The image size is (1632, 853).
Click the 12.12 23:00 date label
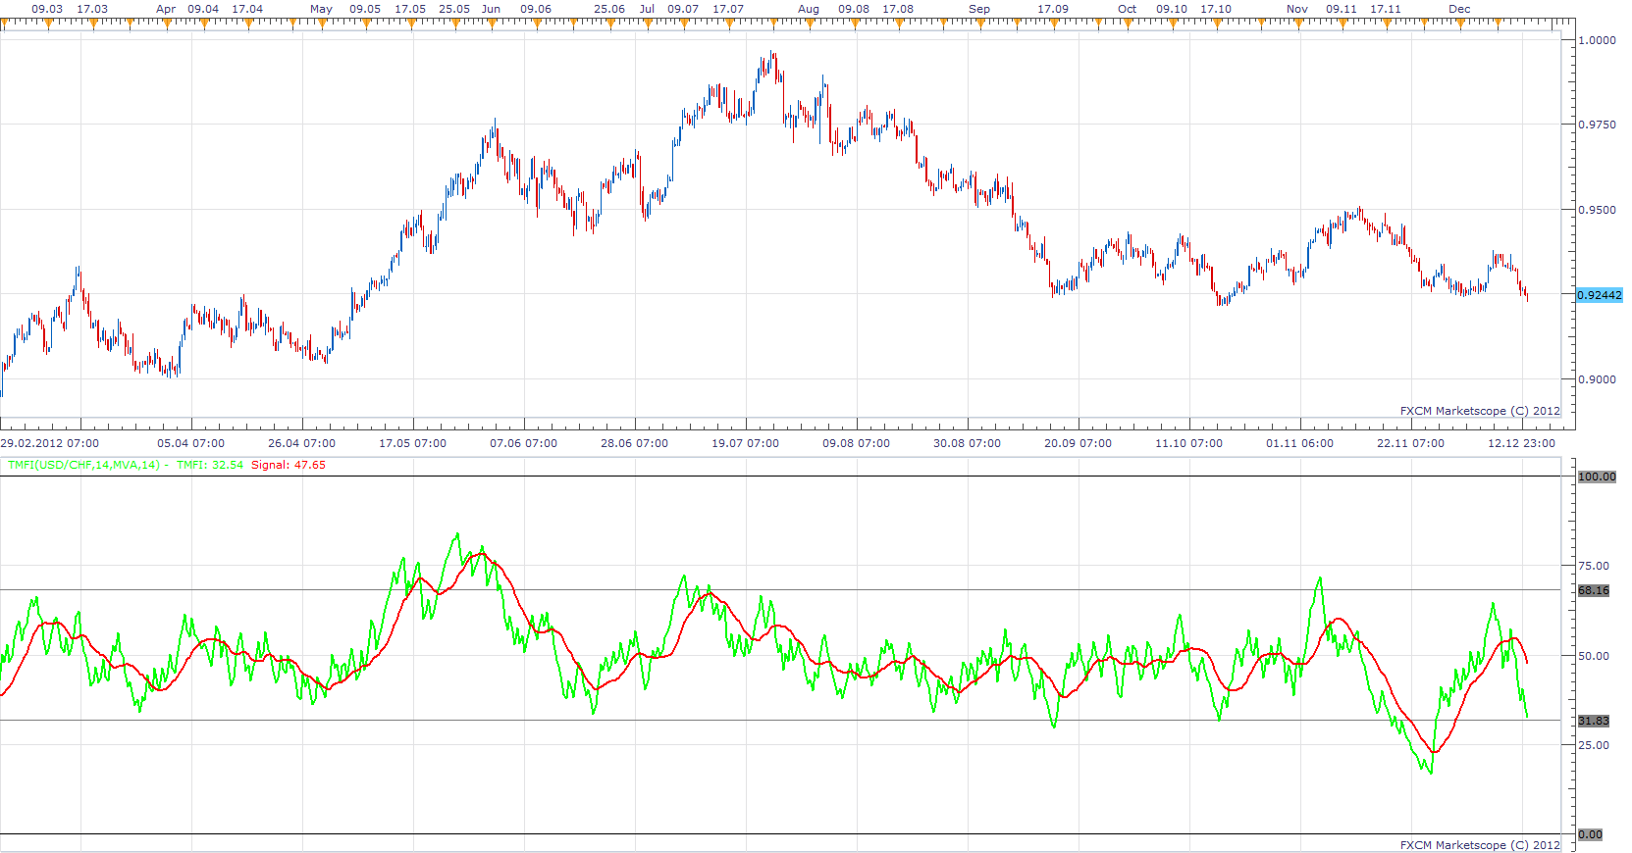1521,443
